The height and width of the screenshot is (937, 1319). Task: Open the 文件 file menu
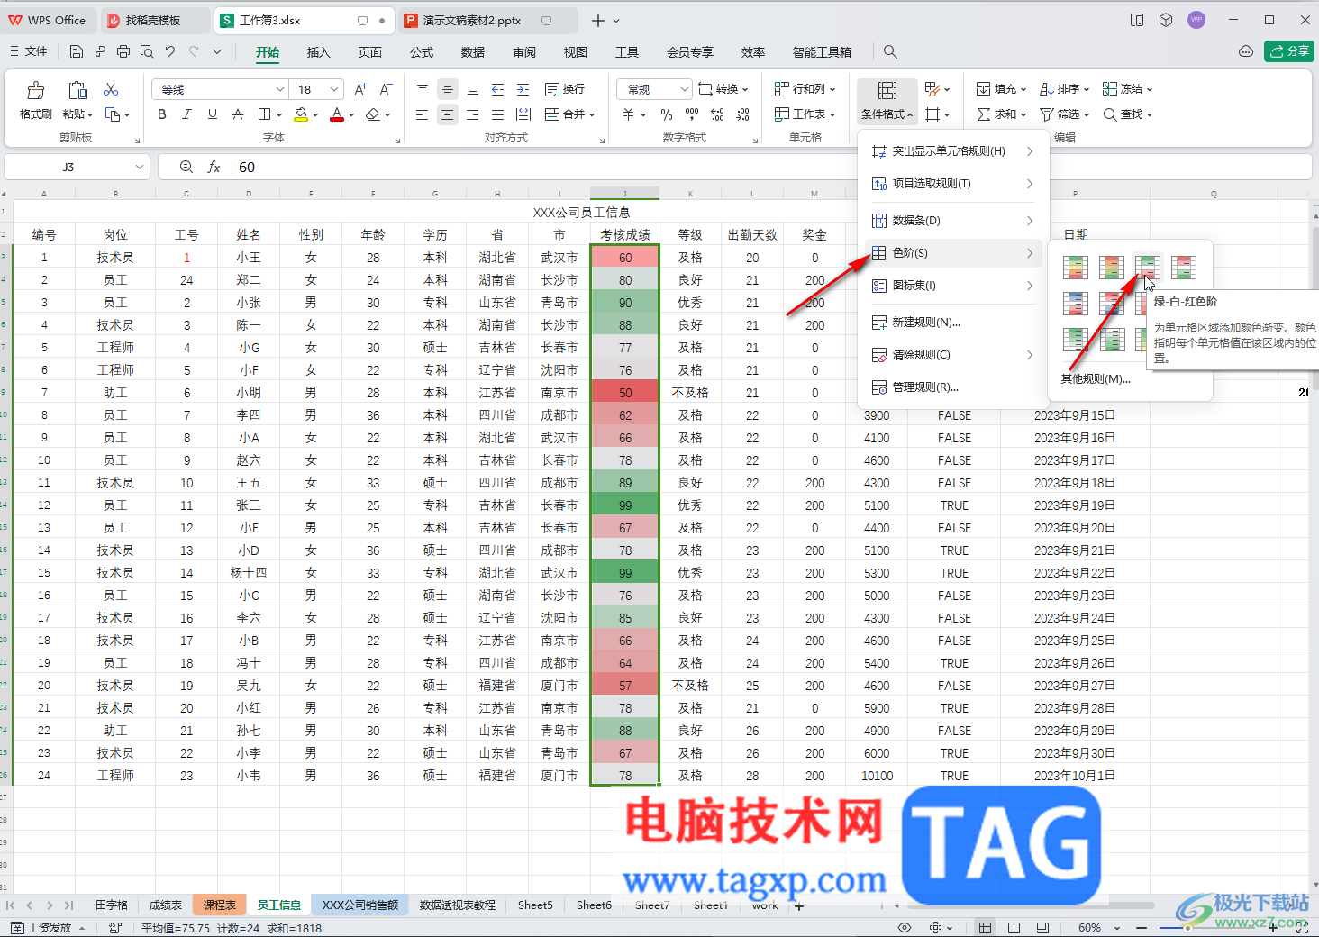[x=29, y=51]
